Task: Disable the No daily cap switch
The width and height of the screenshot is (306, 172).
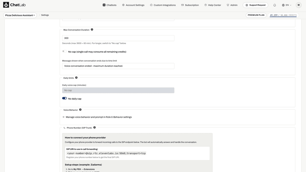Action: pyautogui.click(x=65, y=98)
